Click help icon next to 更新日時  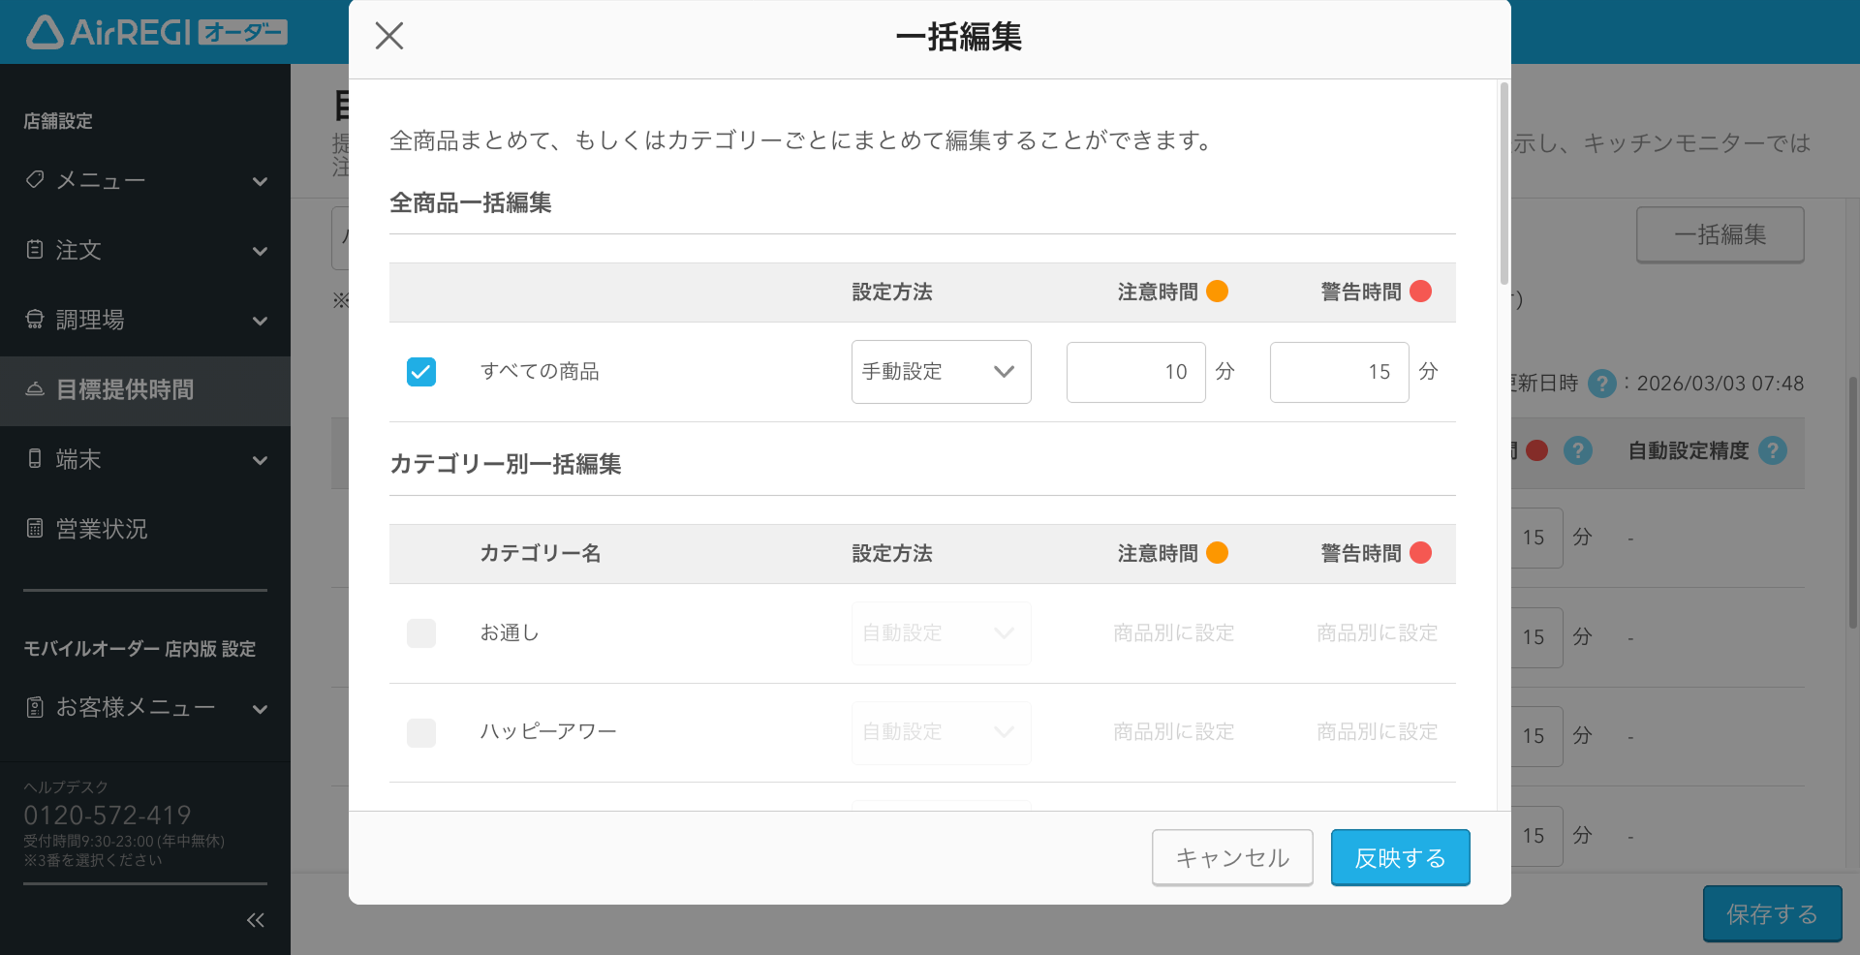1602,384
